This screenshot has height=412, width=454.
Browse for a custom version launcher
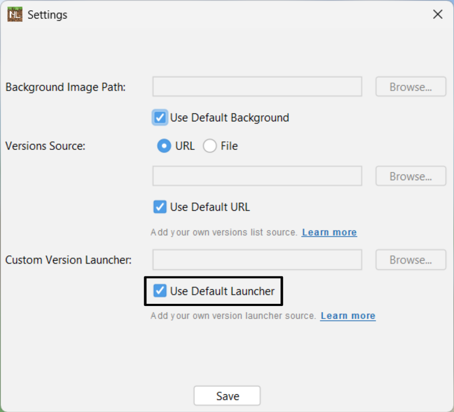(410, 260)
